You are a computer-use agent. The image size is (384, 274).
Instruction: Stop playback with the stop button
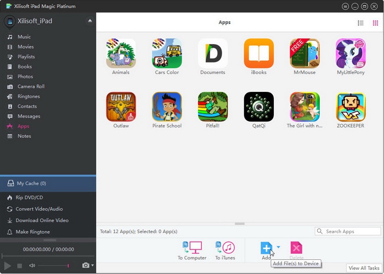(20, 266)
